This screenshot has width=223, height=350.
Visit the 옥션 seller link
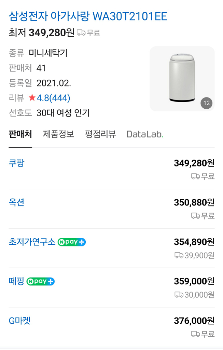click(x=16, y=202)
